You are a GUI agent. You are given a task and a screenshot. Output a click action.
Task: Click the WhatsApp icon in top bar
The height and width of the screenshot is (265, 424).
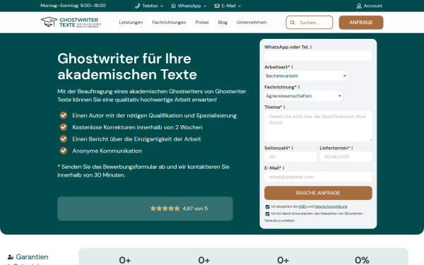174,6
